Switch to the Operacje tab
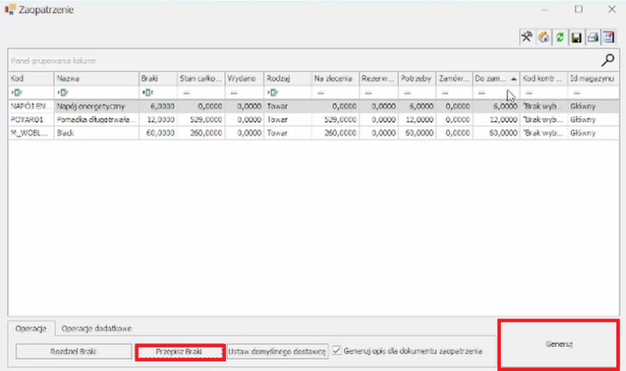This screenshot has height=371, width=626. 31,328
